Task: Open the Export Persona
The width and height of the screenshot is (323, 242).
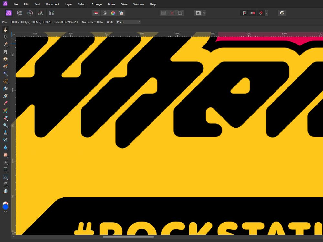Action: [51, 13]
